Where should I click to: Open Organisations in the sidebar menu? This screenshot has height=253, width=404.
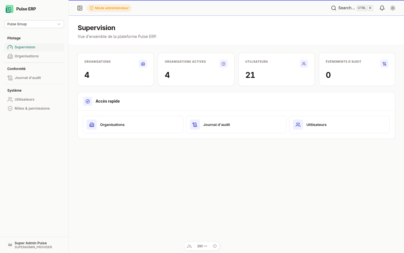pyautogui.click(x=34, y=56)
